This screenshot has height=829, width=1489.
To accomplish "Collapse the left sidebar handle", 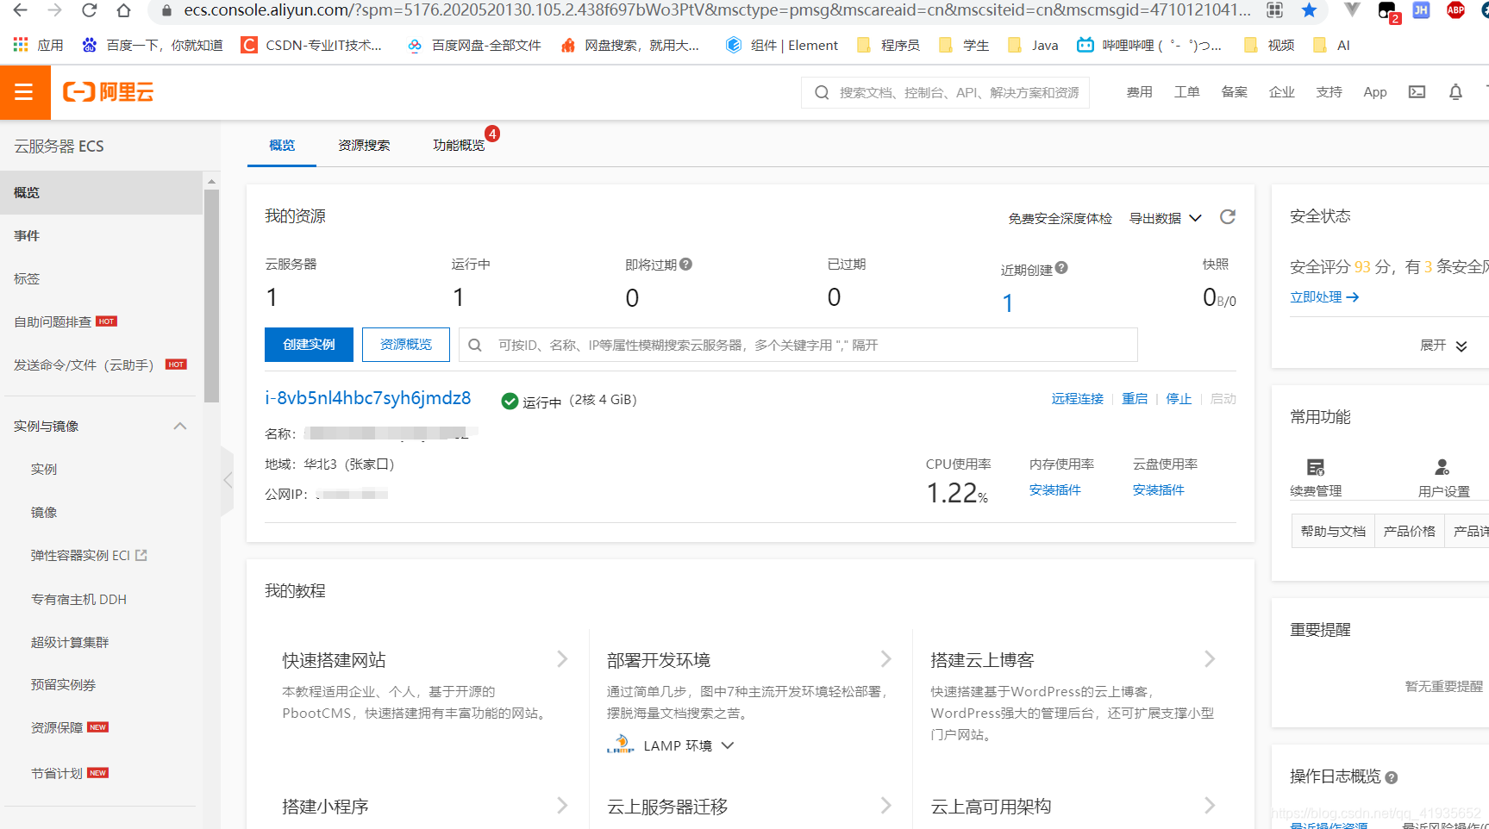I will [228, 480].
